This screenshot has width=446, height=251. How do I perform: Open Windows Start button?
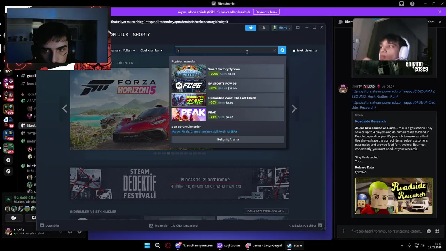pyautogui.click(x=147, y=245)
